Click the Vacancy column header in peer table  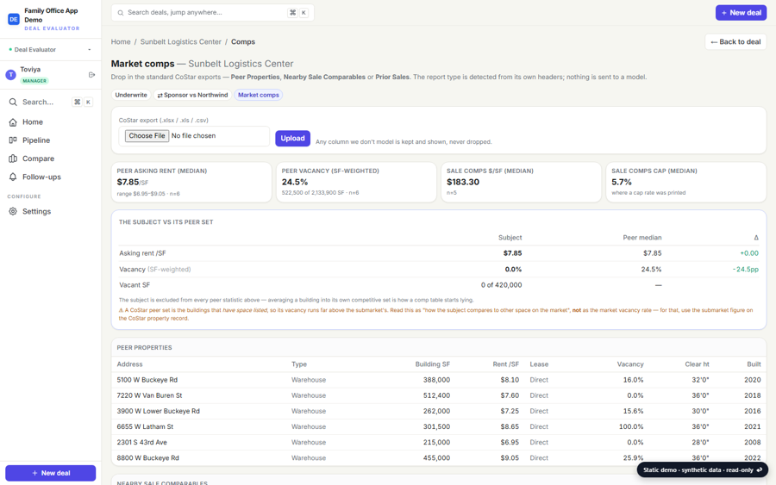pyautogui.click(x=630, y=364)
